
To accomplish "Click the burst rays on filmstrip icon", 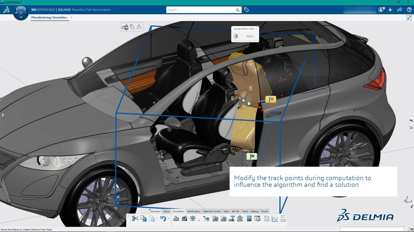I will [x=240, y=219].
